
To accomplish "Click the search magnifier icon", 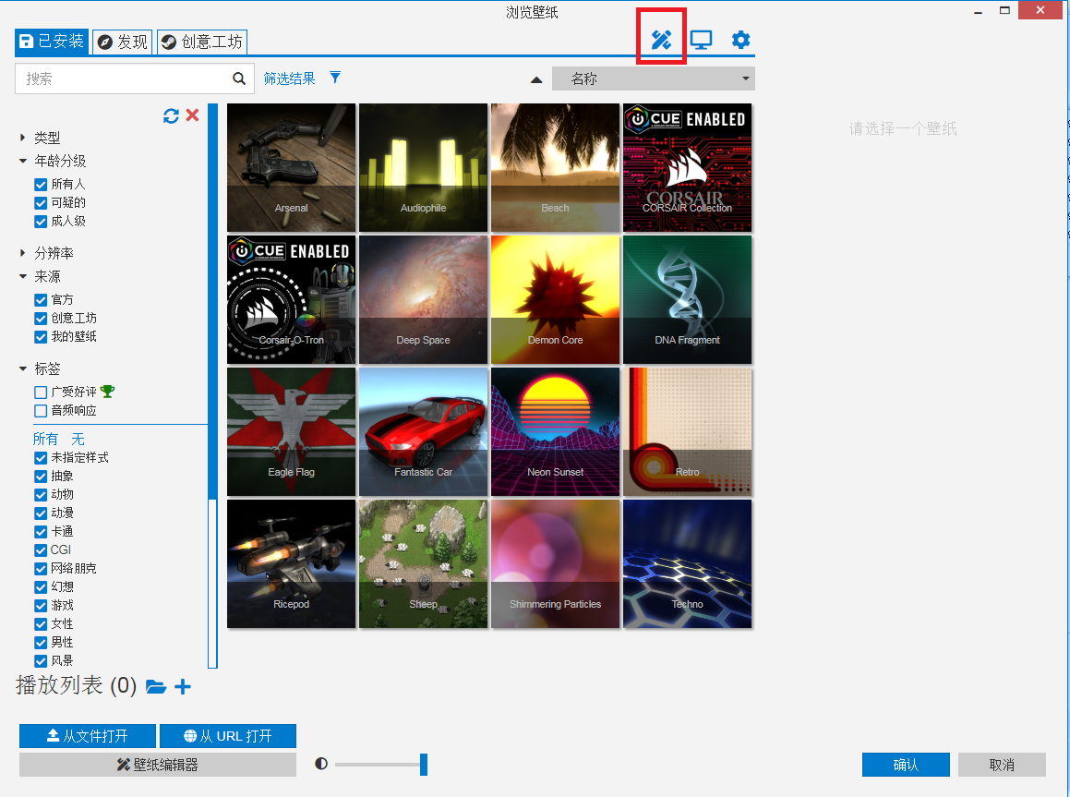I will click(x=239, y=78).
